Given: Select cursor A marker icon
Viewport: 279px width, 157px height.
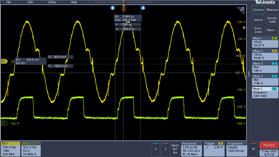Looking at the screenshot, I should point(143,8).
